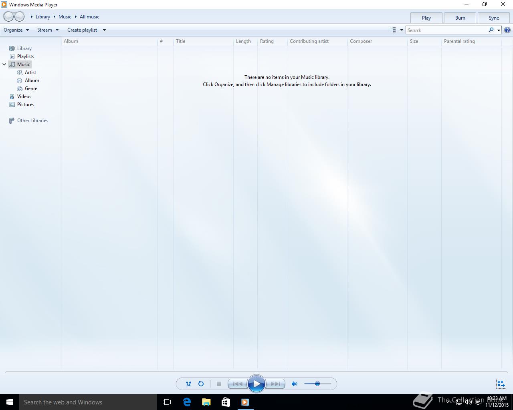Open the Create playlist dropdown arrow
Viewport: 513px width, 410px height.
click(104, 30)
